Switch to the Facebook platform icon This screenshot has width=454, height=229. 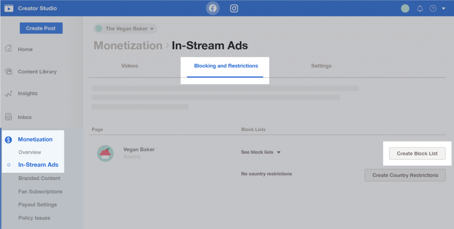tap(212, 8)
